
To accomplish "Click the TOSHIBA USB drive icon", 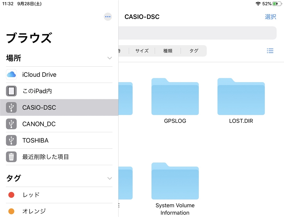I will [x=11, y=140].
